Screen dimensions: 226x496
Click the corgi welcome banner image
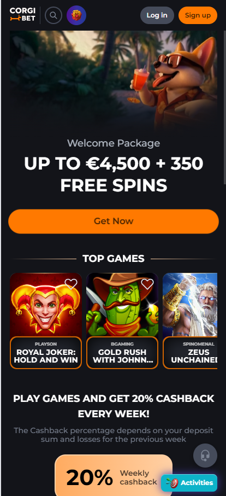[114, 81]
